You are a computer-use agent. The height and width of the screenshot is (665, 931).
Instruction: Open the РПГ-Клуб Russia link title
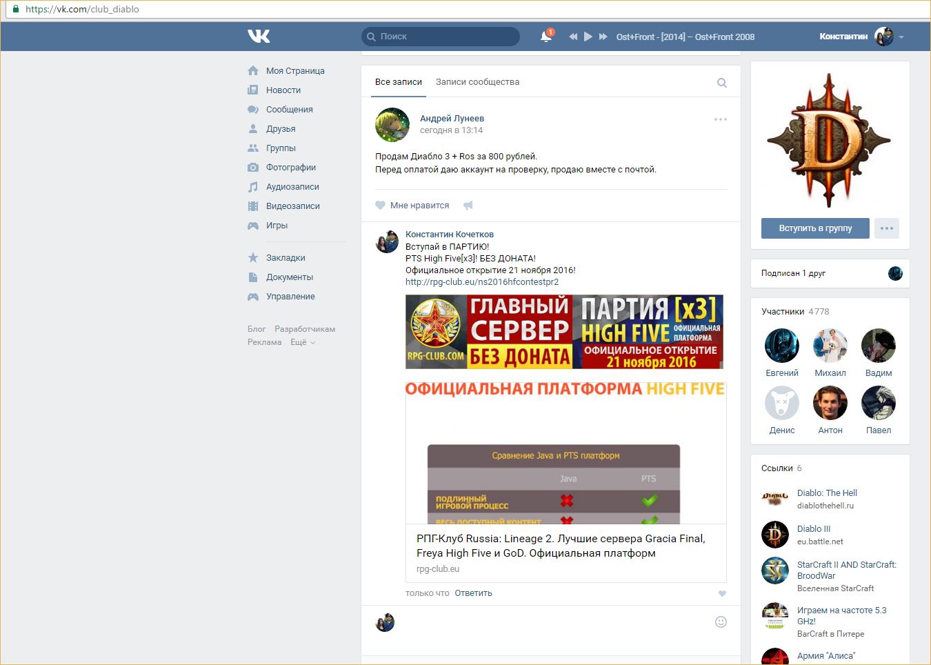(x=561, y=546)
